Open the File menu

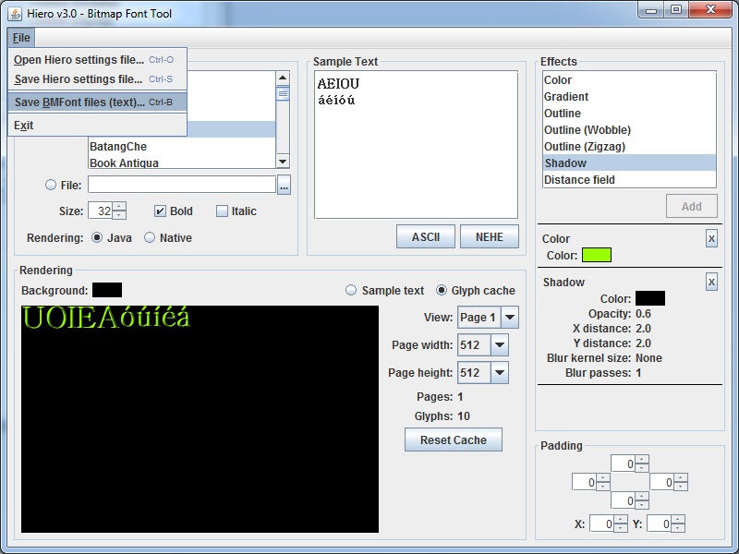[21, 38]
